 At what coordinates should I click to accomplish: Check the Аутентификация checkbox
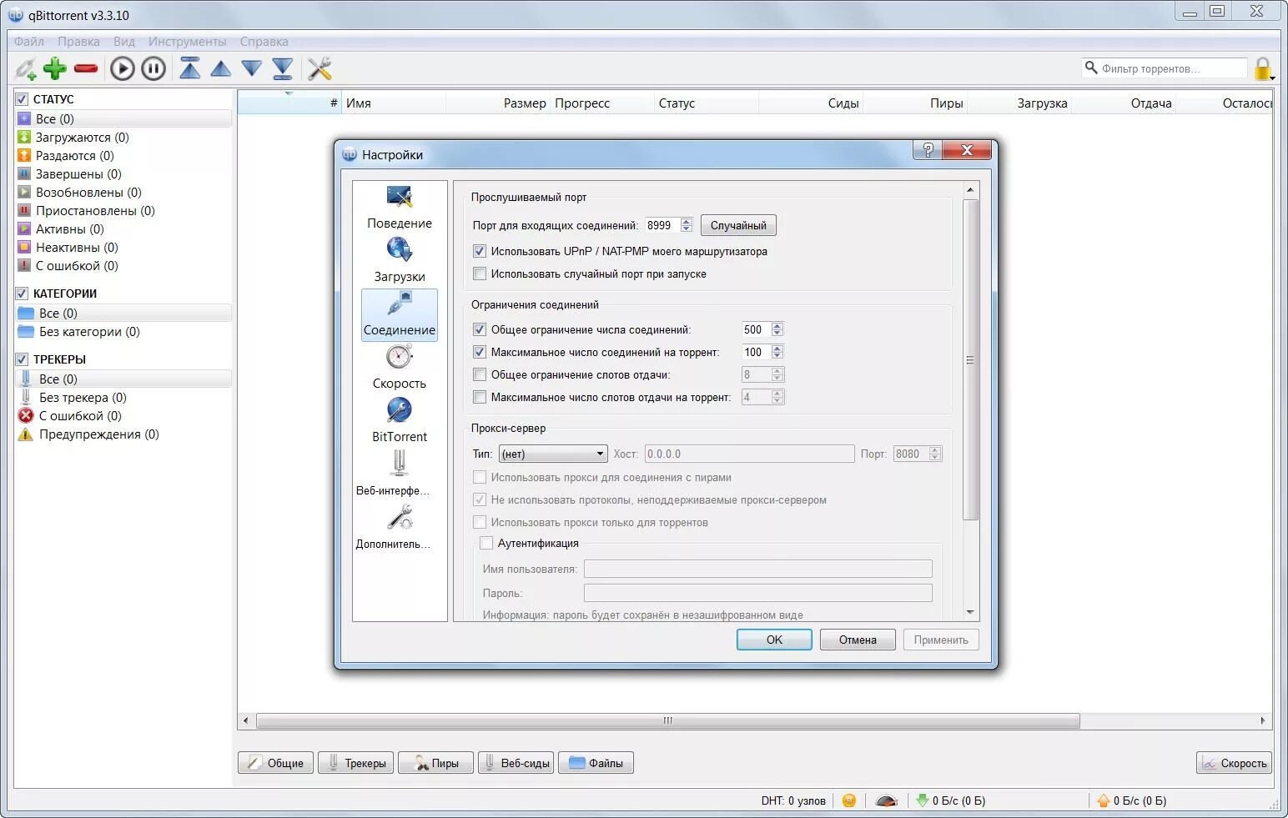click(x=486, y=543)
